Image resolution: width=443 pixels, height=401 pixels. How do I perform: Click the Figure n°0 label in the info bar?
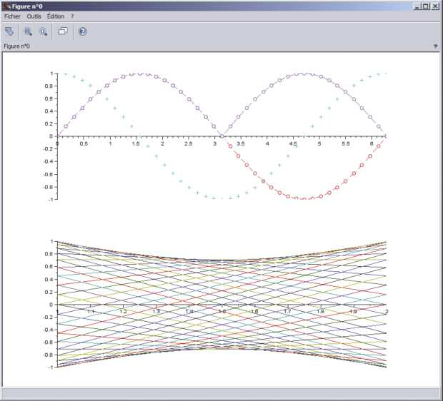pos(17,46)
